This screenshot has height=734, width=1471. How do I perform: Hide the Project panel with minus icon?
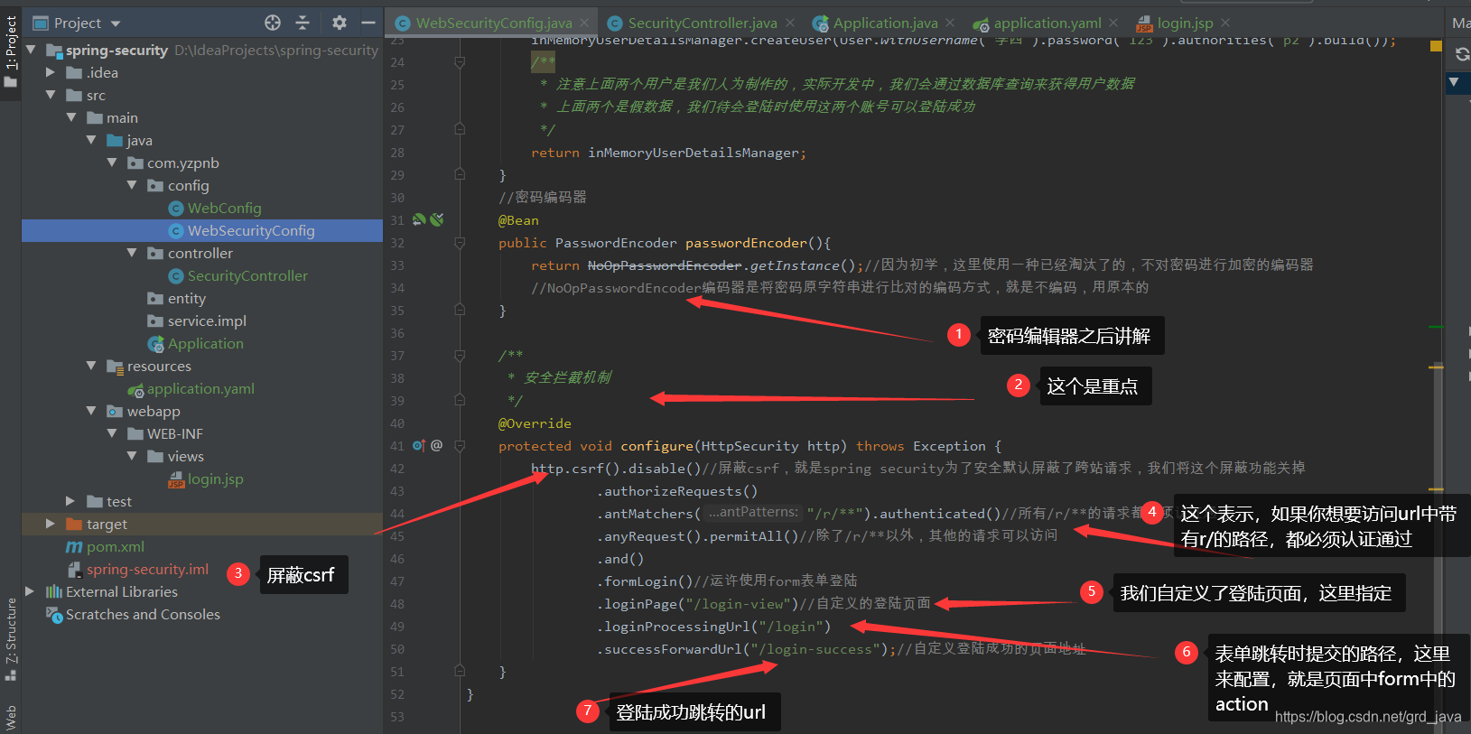point(368,23)
